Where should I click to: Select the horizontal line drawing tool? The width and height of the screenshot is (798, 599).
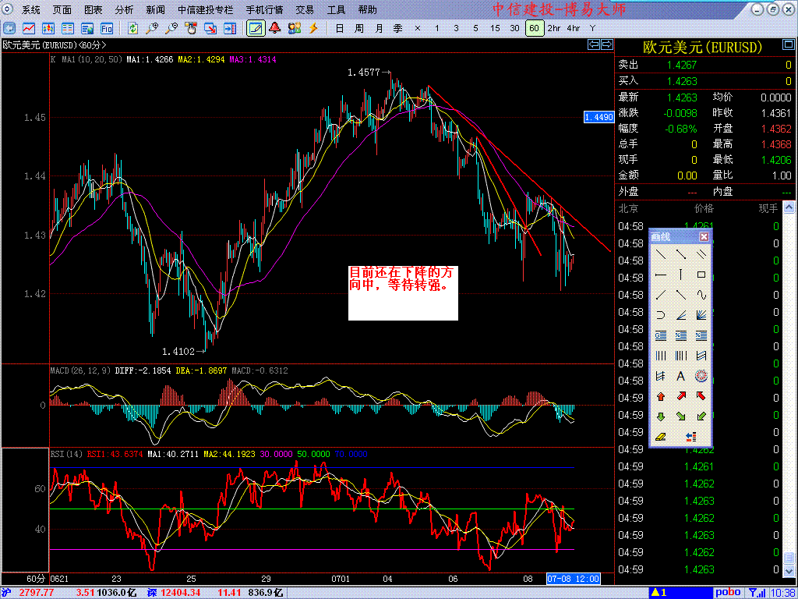(x=661, y=275)
